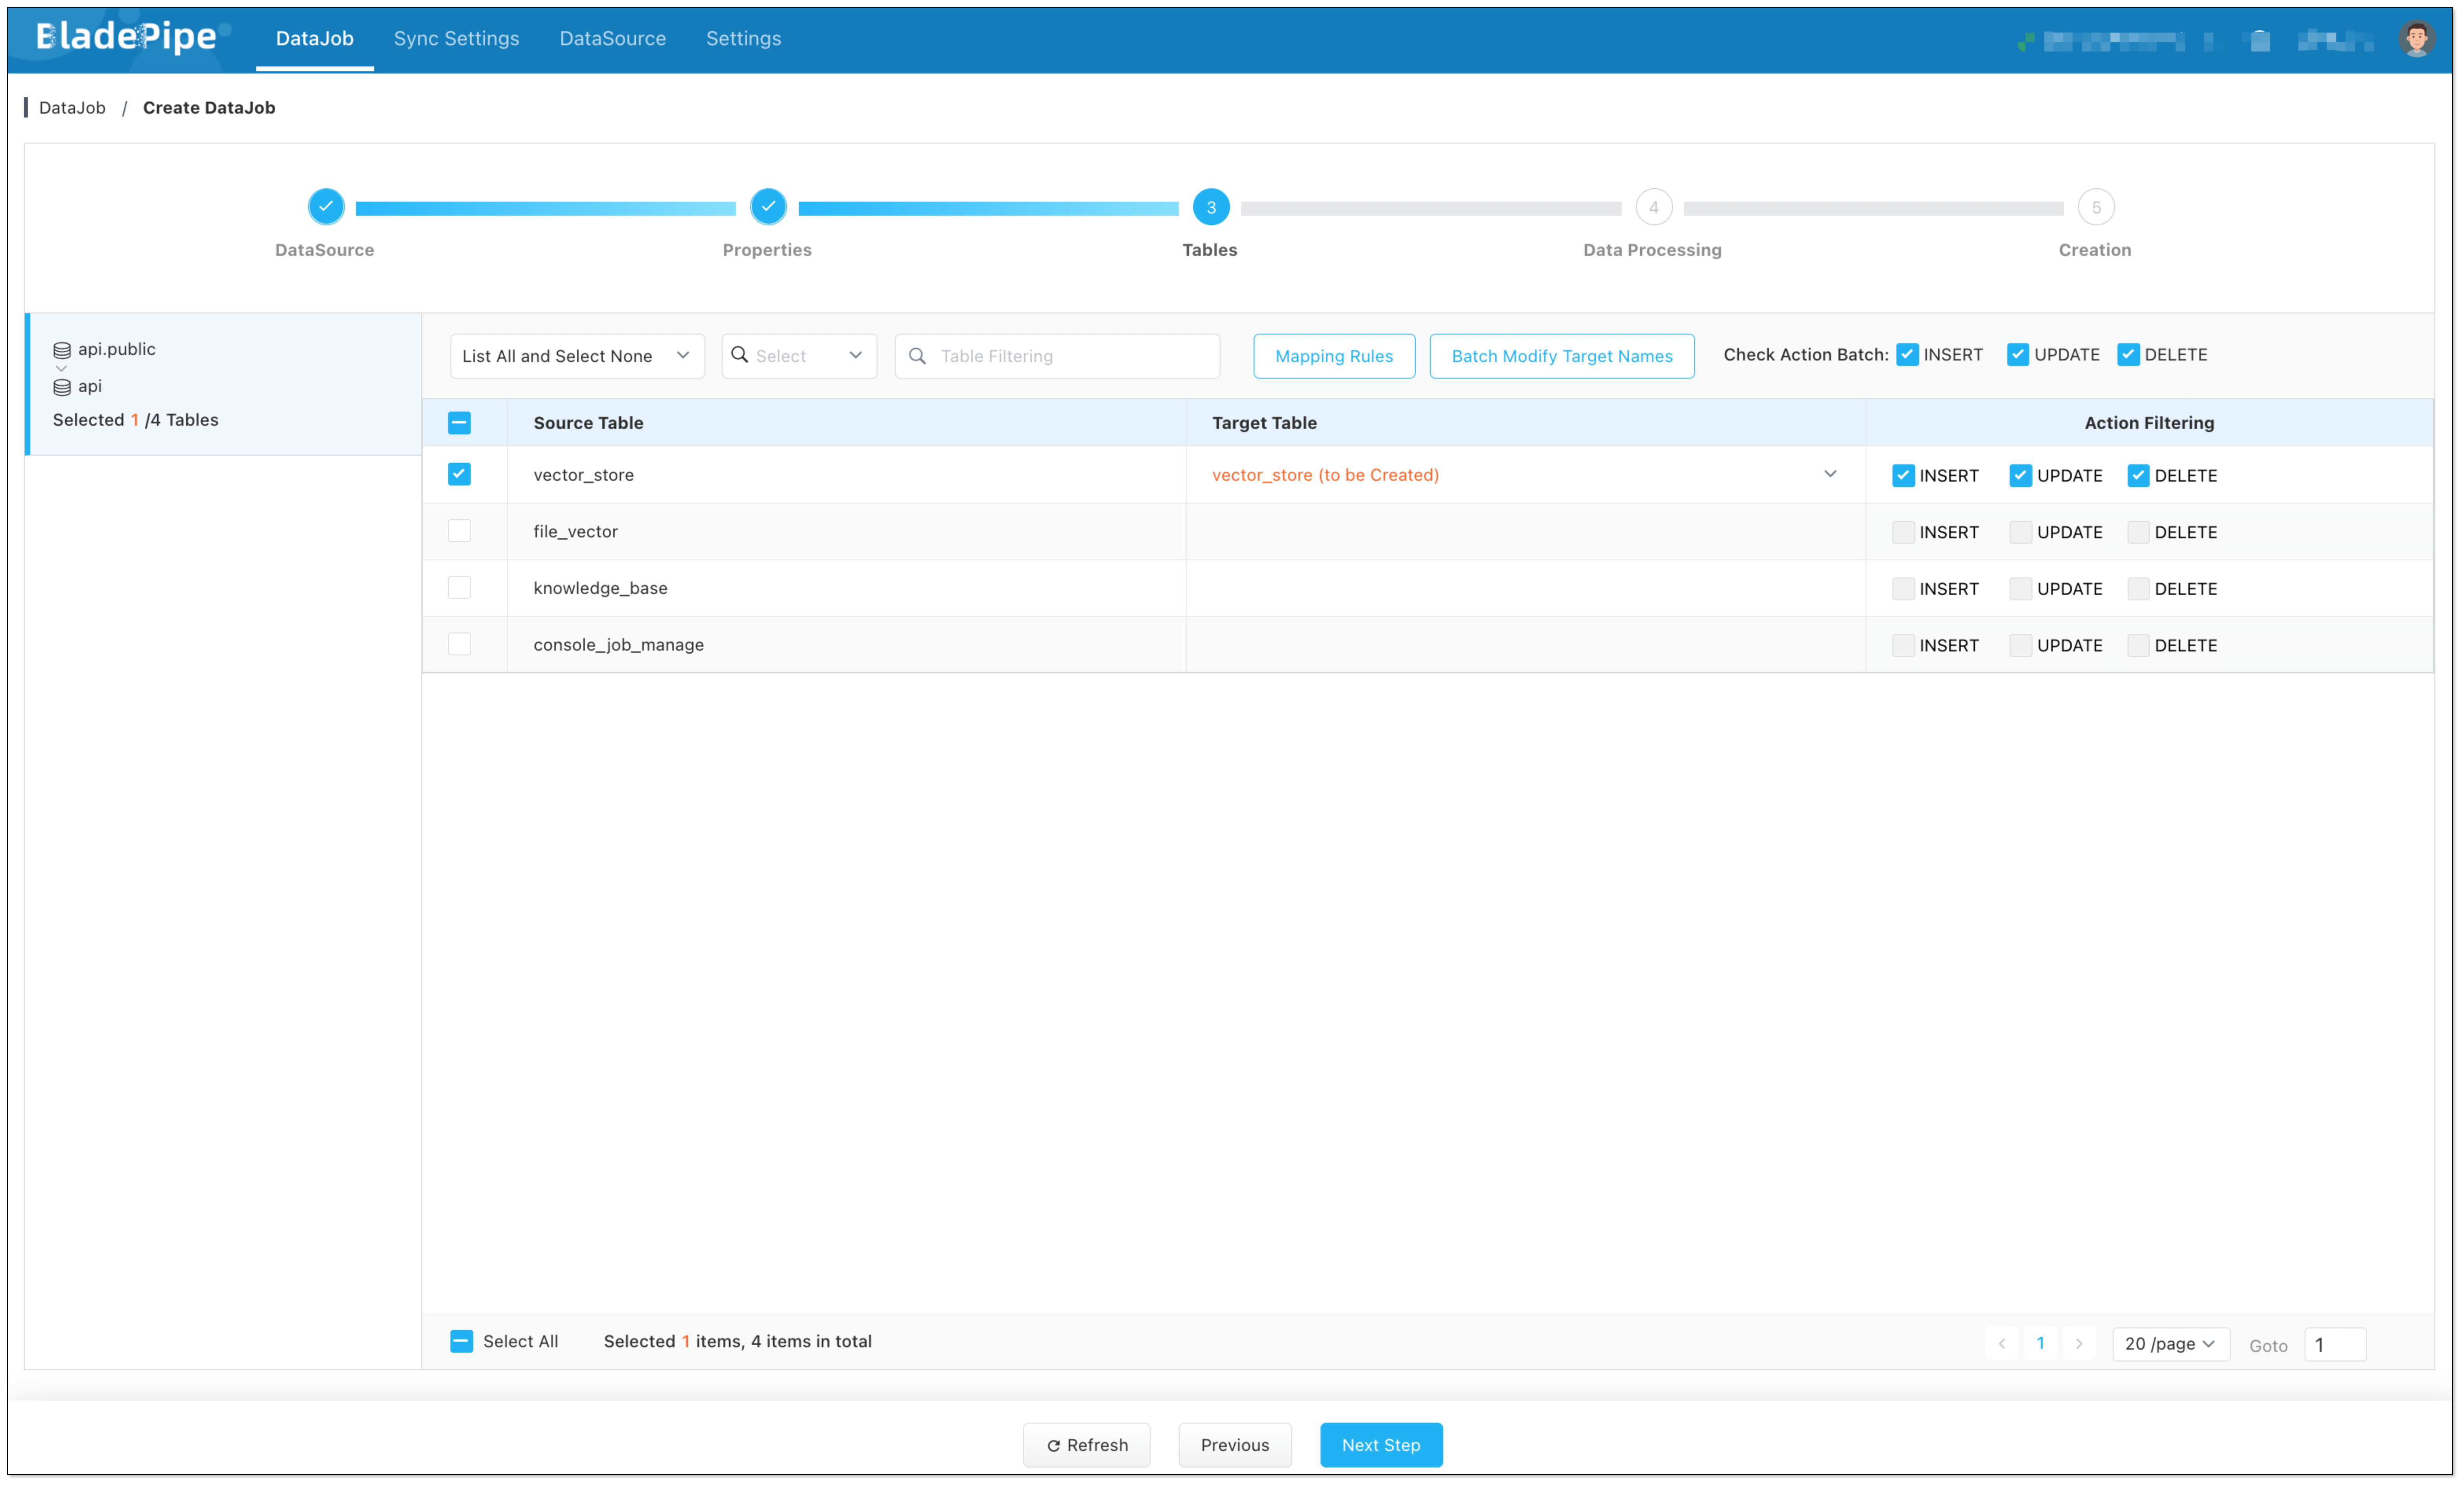Click the api.public database icon

click(x=62, y=350)
